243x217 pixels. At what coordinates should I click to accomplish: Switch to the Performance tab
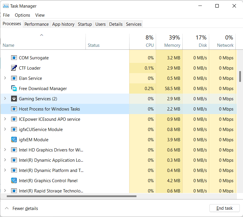[x=36, y=24]
